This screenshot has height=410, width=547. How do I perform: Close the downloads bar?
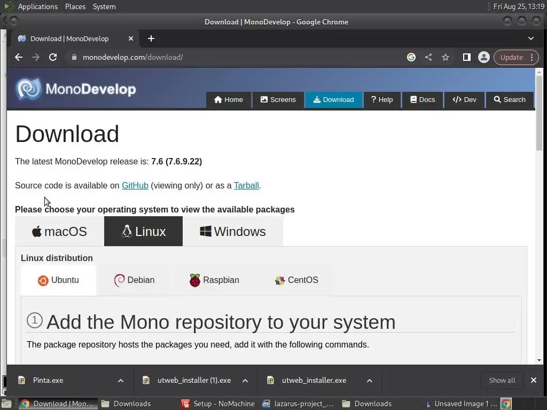point(534,380)
